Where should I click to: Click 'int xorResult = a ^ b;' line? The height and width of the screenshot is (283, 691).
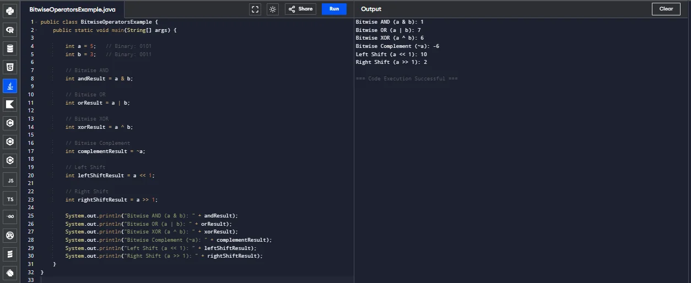(99, 127)
